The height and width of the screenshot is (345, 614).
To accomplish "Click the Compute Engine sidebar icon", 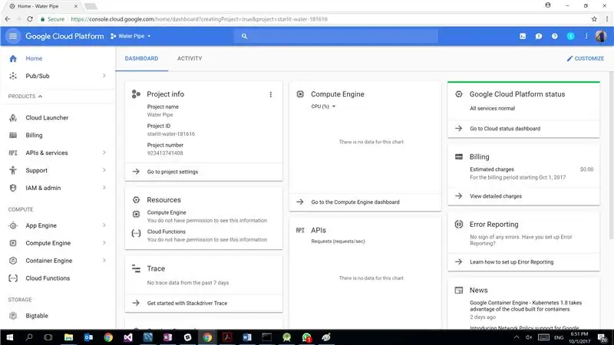I will click(x=13, y=243).
